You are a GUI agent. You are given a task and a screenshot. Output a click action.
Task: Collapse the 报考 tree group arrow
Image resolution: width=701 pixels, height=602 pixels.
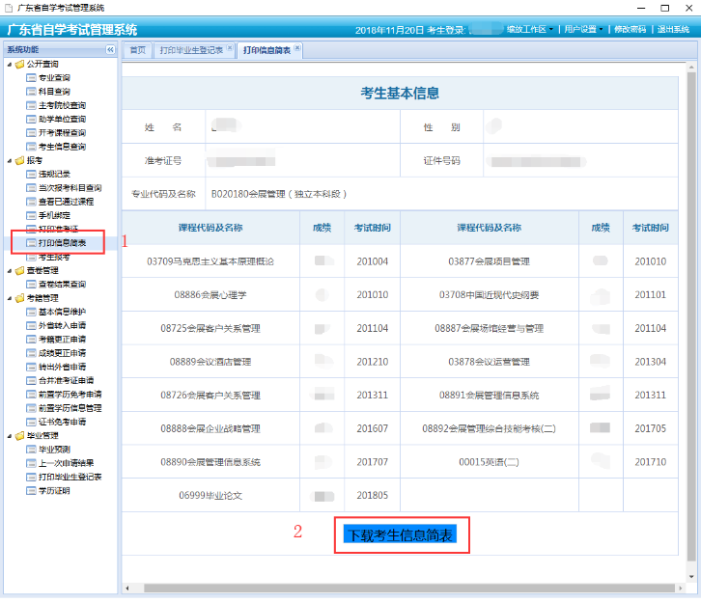8,160
